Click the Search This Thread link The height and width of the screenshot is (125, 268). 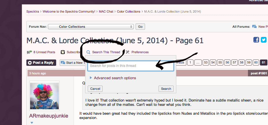click(x=106, y=52)
